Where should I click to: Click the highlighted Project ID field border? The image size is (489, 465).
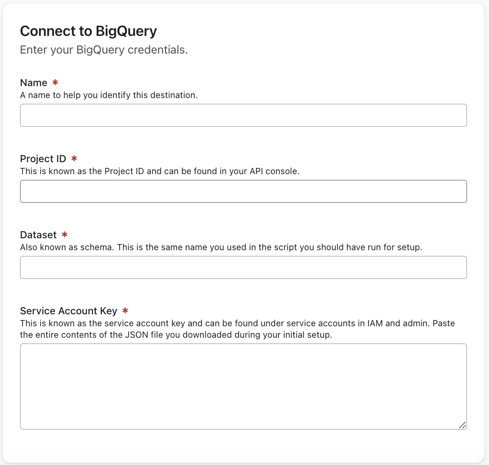(243, 181)
